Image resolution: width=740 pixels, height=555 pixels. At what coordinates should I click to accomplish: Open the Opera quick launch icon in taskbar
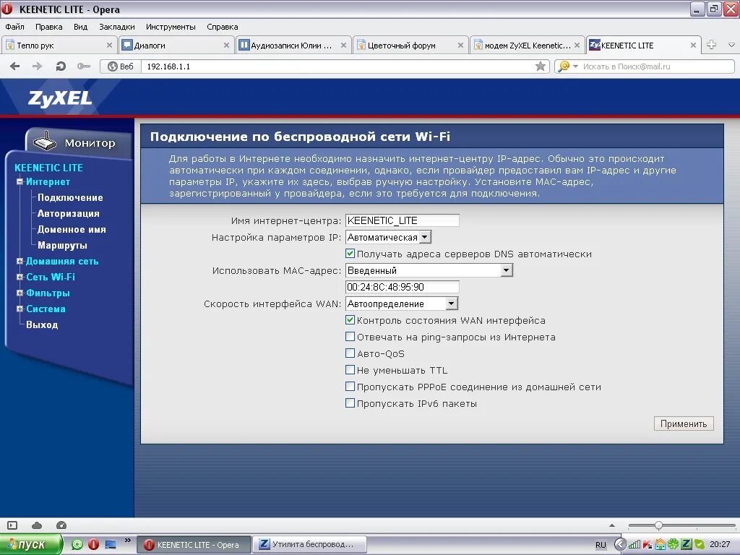coord(93,545)
